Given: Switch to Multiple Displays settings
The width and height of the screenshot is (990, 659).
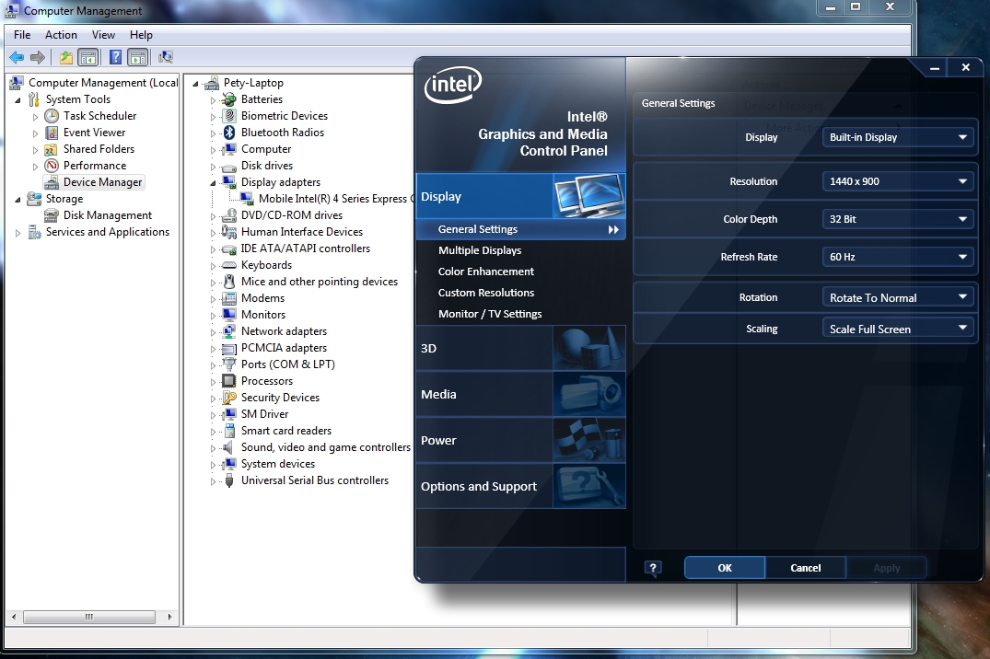Looking at the screenshot, I should [x=480, y=250].
